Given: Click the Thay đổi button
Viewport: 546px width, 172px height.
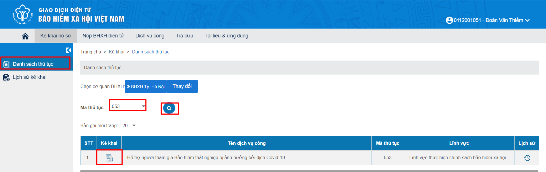Looking at the screenshot, I should [182, 86].
